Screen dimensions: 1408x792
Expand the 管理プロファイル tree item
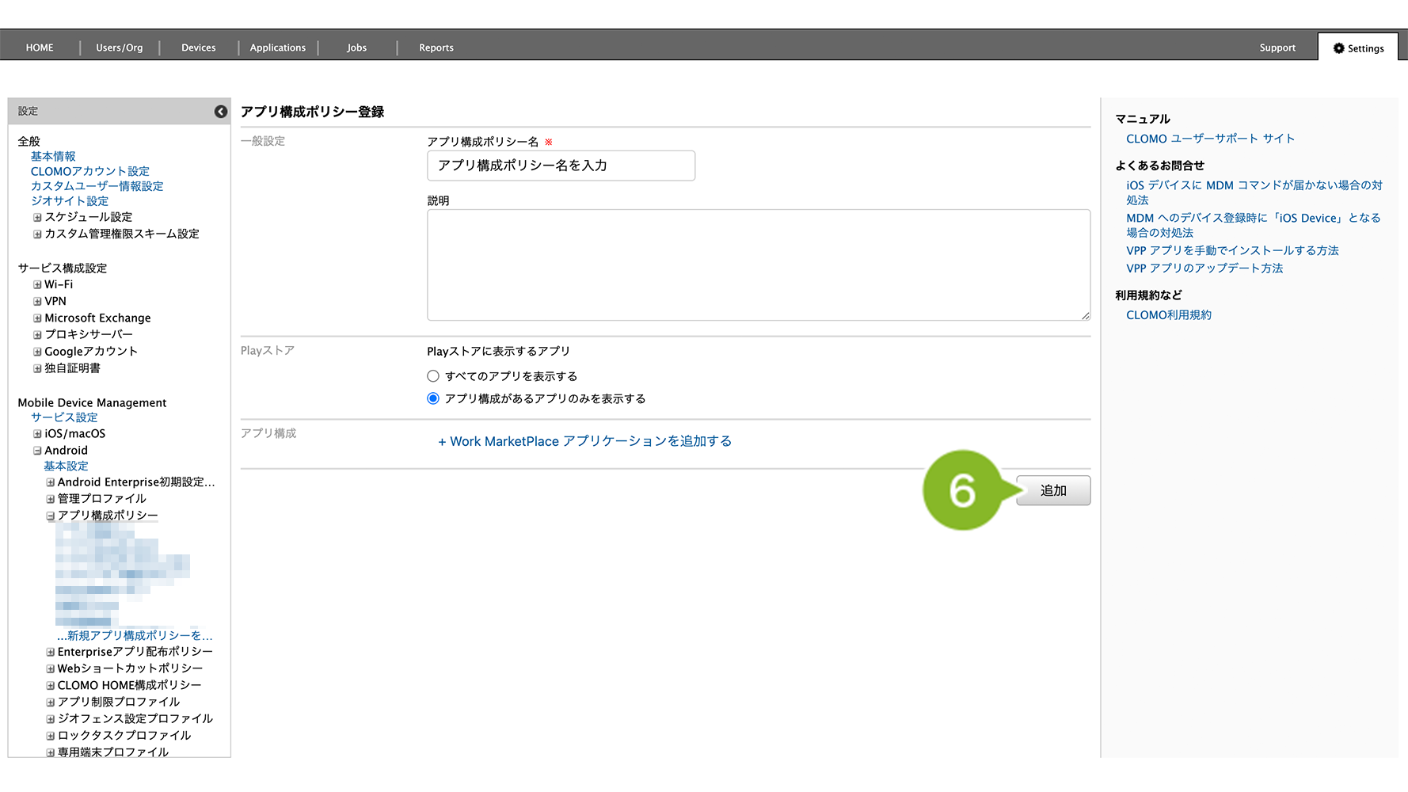(51, 499)
